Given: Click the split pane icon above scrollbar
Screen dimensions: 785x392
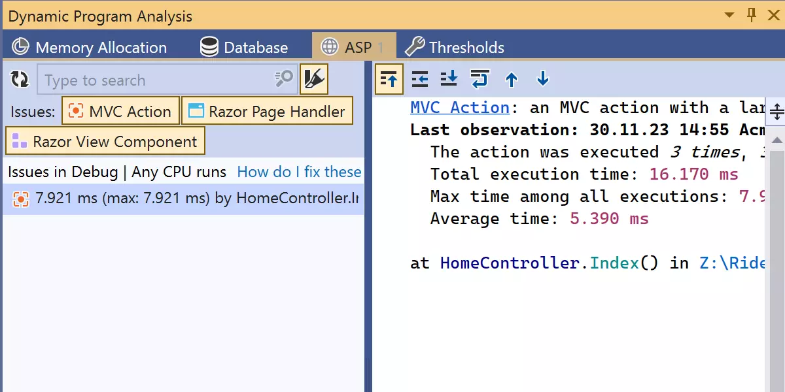Looking at the screenshot, I should click(776, 112).
